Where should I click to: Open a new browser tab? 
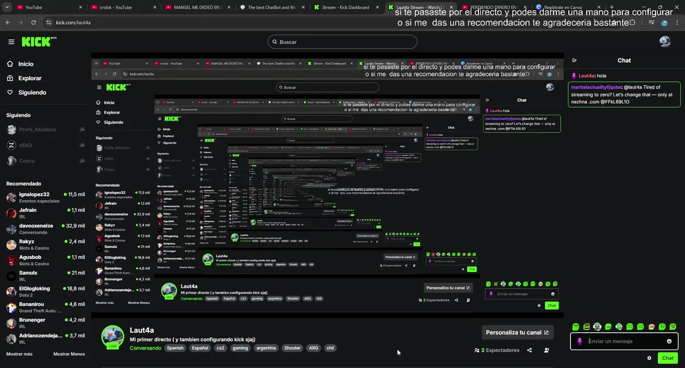coord(612,7)
